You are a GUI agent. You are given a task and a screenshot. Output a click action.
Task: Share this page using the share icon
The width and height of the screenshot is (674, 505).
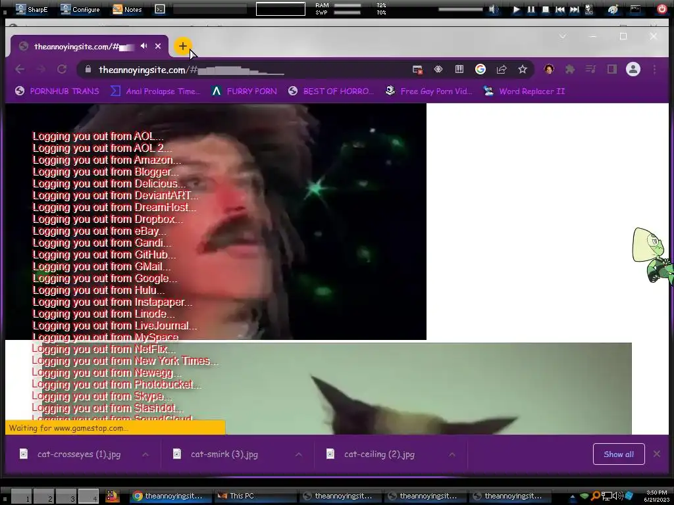[501, 69]
